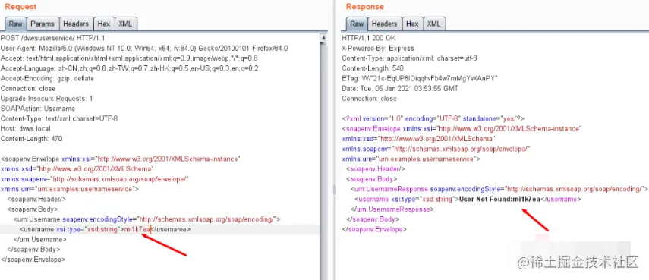The width and height of the screenshot is (649, 280).
Task: Click the X-Powered-By: Express header
Action: [x=378, y=48]
